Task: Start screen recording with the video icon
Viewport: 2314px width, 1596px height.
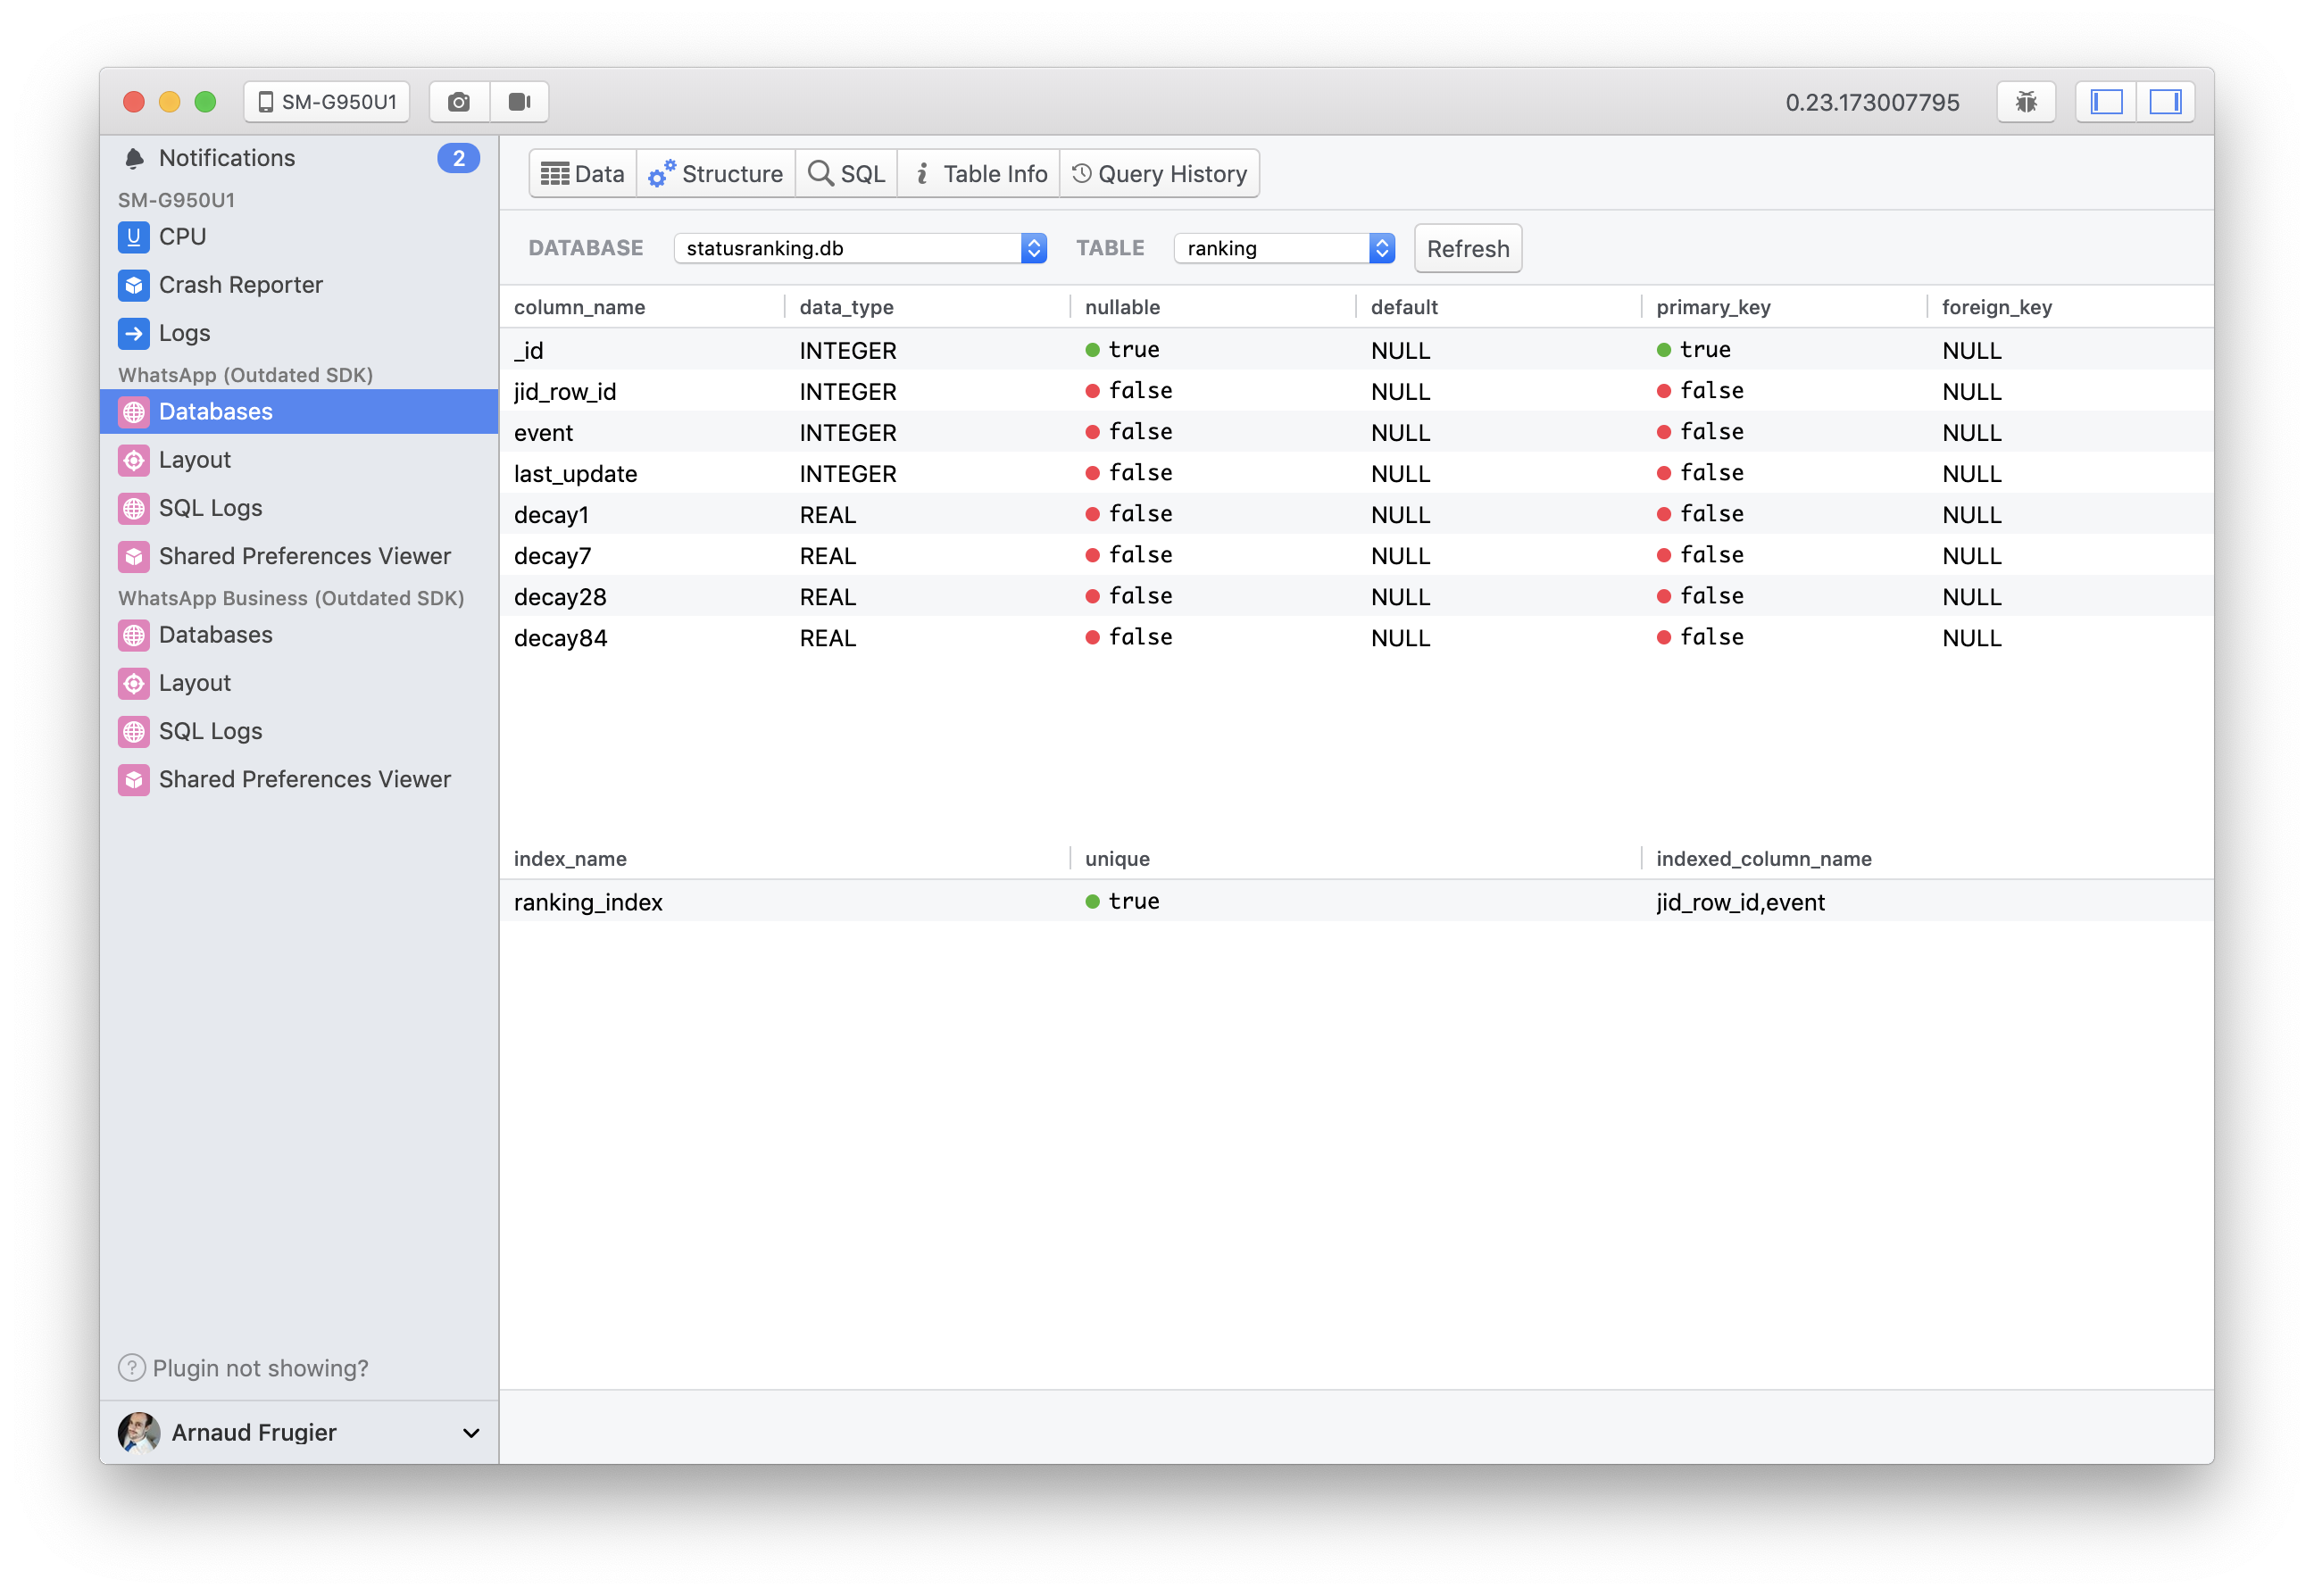Action: point(519,101)
